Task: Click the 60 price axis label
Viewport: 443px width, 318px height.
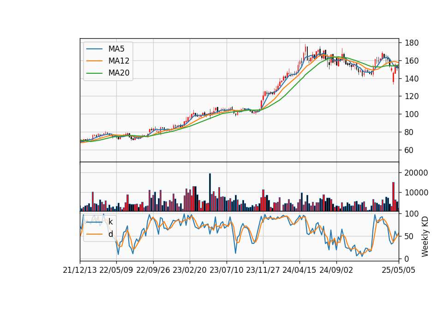Action: (x=409, y=150)
